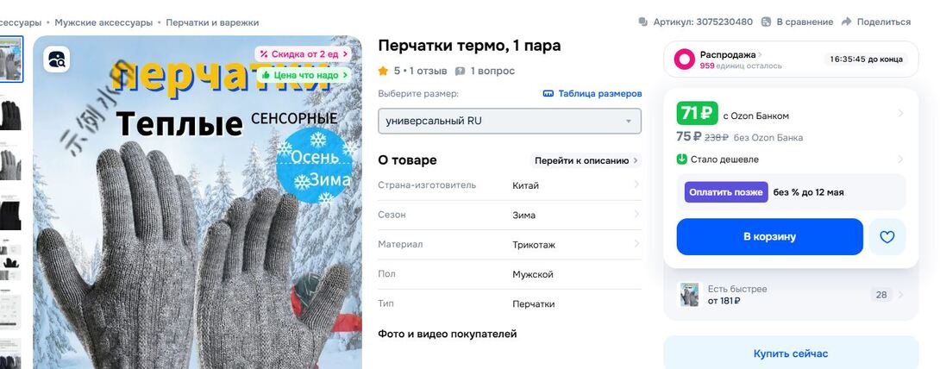940x369 pixels.
Task: Open the Есть быстрее от 181₽ offer
Action: coord(791,295)
